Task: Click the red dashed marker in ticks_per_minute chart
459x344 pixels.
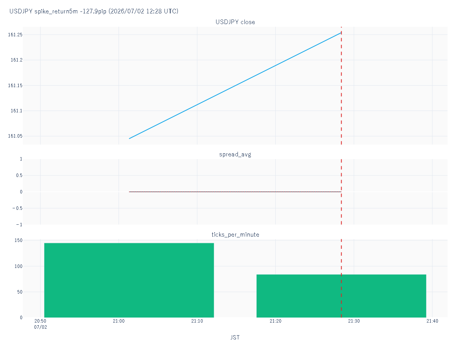Action: coord(341,278)
